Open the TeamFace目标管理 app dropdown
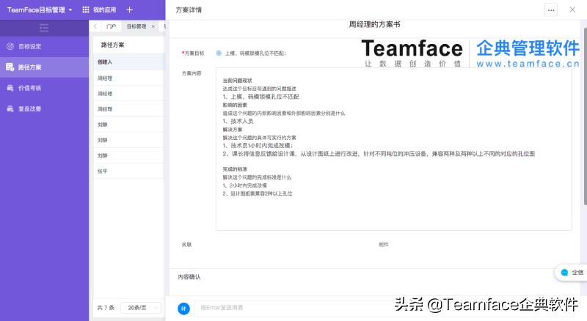 (x=40, y=10)
